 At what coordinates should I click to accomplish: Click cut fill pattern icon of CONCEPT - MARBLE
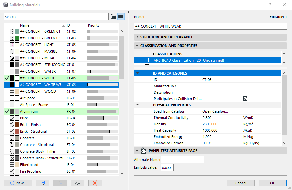click(x=12, y=51)
